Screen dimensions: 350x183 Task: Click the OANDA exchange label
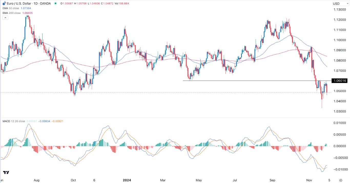(45, 3)
